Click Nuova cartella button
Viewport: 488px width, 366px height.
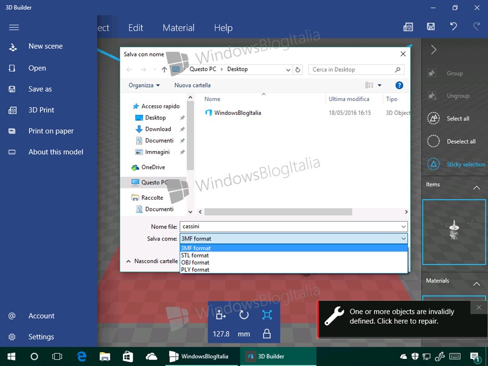pos(192,85)
